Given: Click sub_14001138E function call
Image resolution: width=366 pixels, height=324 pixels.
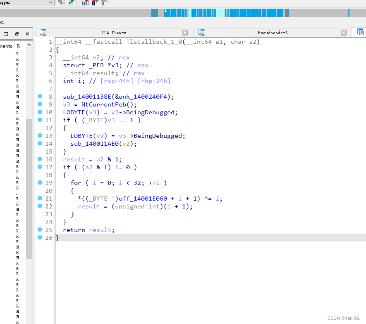Looking at the screenshot, I should (87, 97).
